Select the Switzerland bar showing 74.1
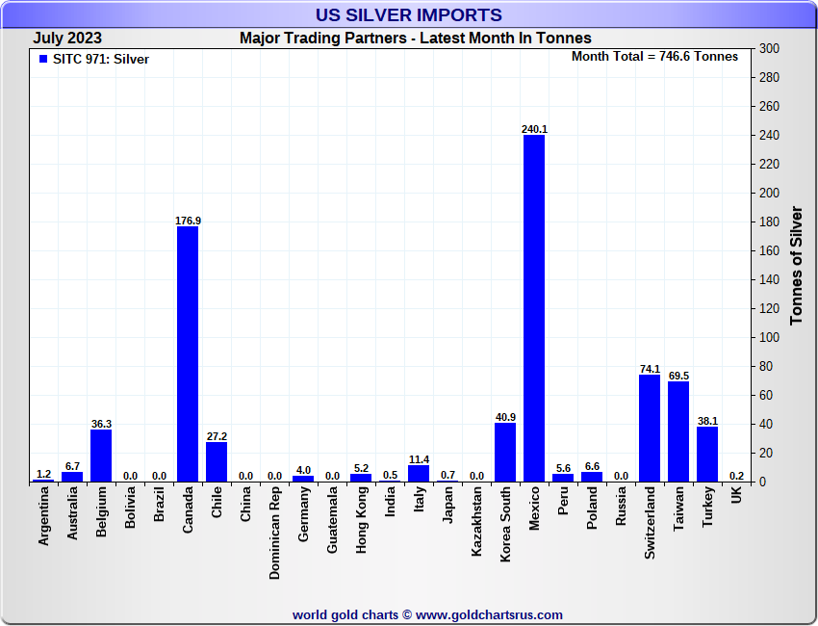 pos(650,428)
